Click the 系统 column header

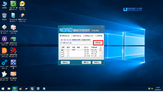[x=74, y=48]
